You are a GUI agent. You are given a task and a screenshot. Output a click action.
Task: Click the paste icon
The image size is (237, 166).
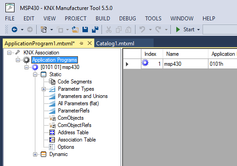point(128,29)
